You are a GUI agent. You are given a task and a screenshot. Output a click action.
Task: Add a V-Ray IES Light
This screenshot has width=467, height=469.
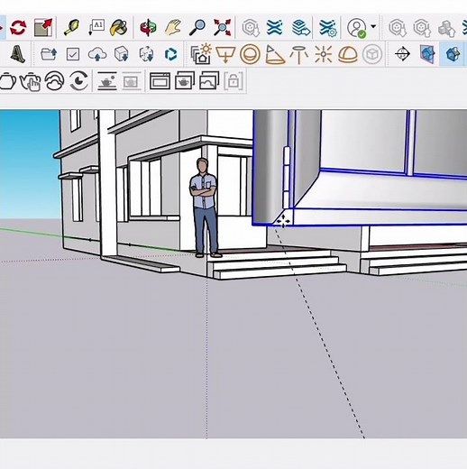click(298, 55)
